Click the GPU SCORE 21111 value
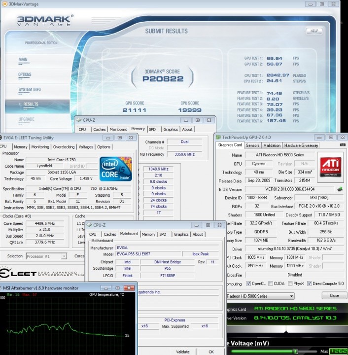348x355 pixels. [135, 110]
